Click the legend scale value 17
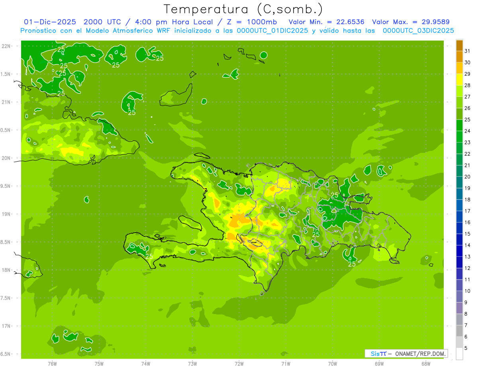This screenshot has width=478, height=369. click(468, 211)
